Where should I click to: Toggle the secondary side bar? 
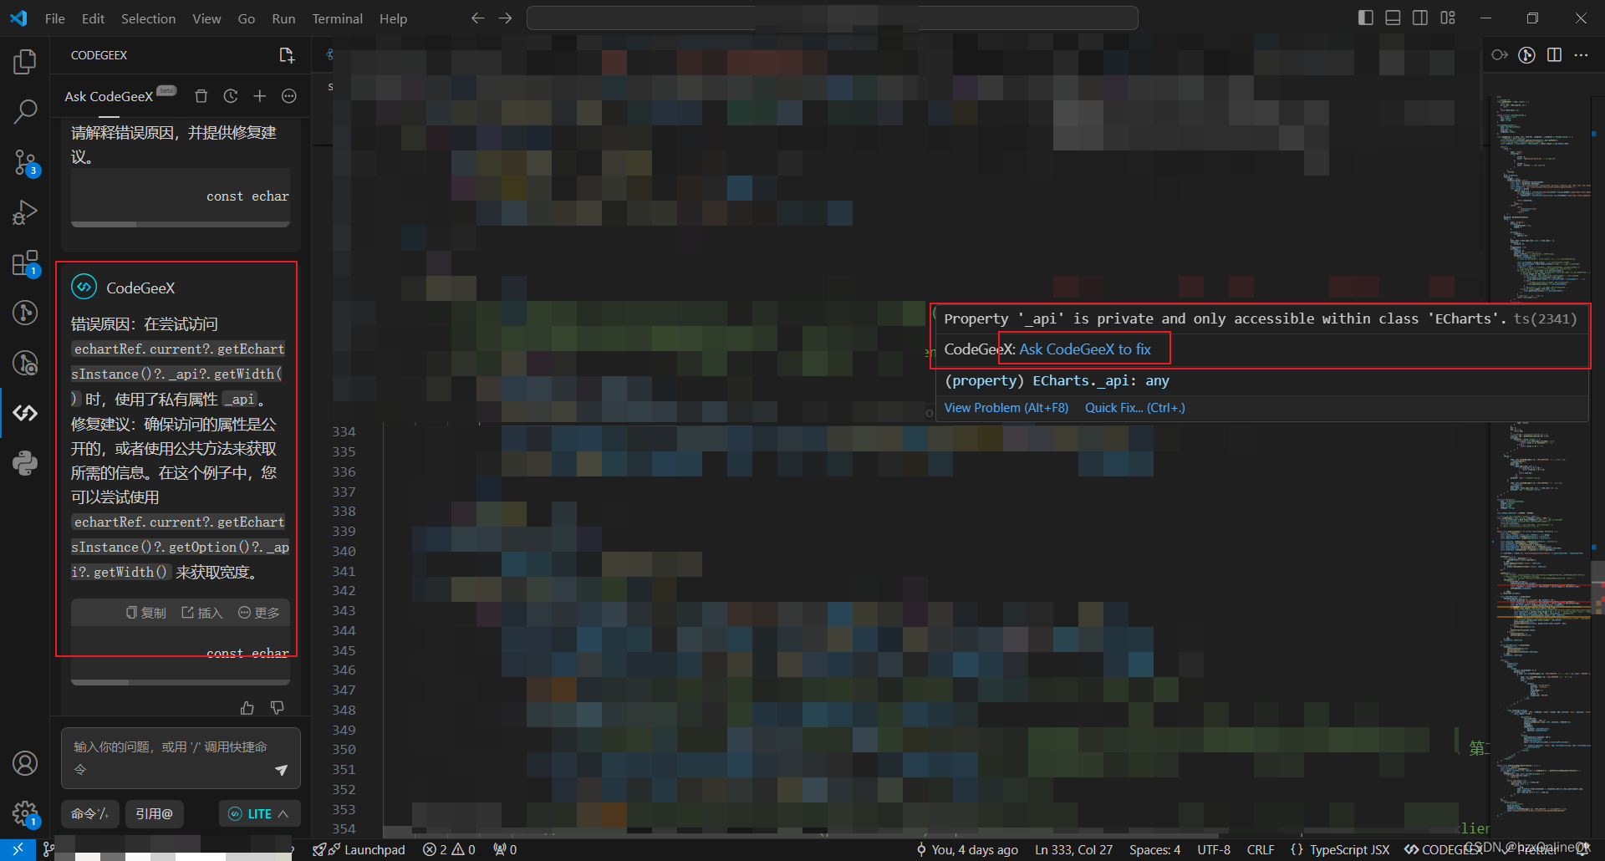tap(1420, 18)
